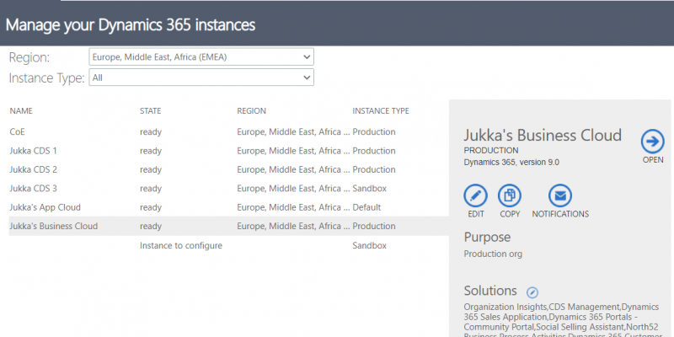Select the Jukka CDS 3 instance
This screenshot has height=337, width=674.
click(228, 189)
